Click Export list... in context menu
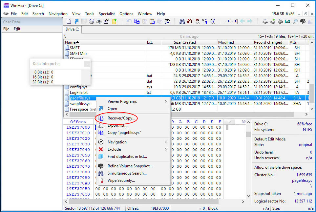Screen dimensions: 316x212 coord(134,125)
